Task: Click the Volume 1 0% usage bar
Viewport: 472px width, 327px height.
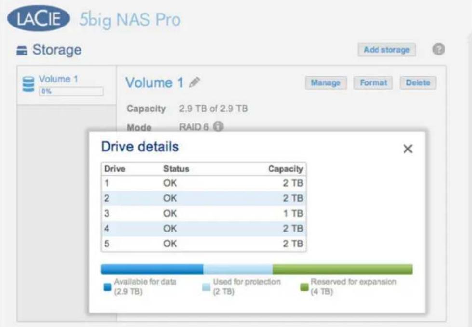Action: point(71,91)
